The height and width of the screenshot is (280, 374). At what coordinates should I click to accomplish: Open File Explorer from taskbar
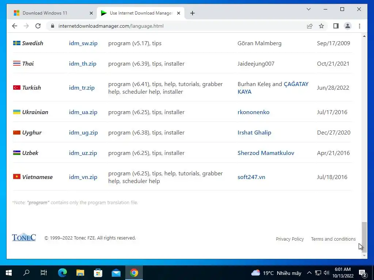pyautogui.click(x=80, y=273)
